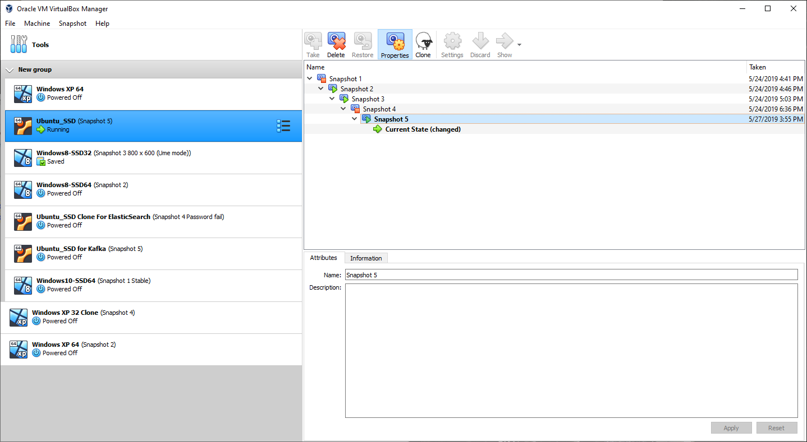This screenshot has height=442, width=807.
Task: Click the Restore snapshot toolbar icon
Action: 363,41
